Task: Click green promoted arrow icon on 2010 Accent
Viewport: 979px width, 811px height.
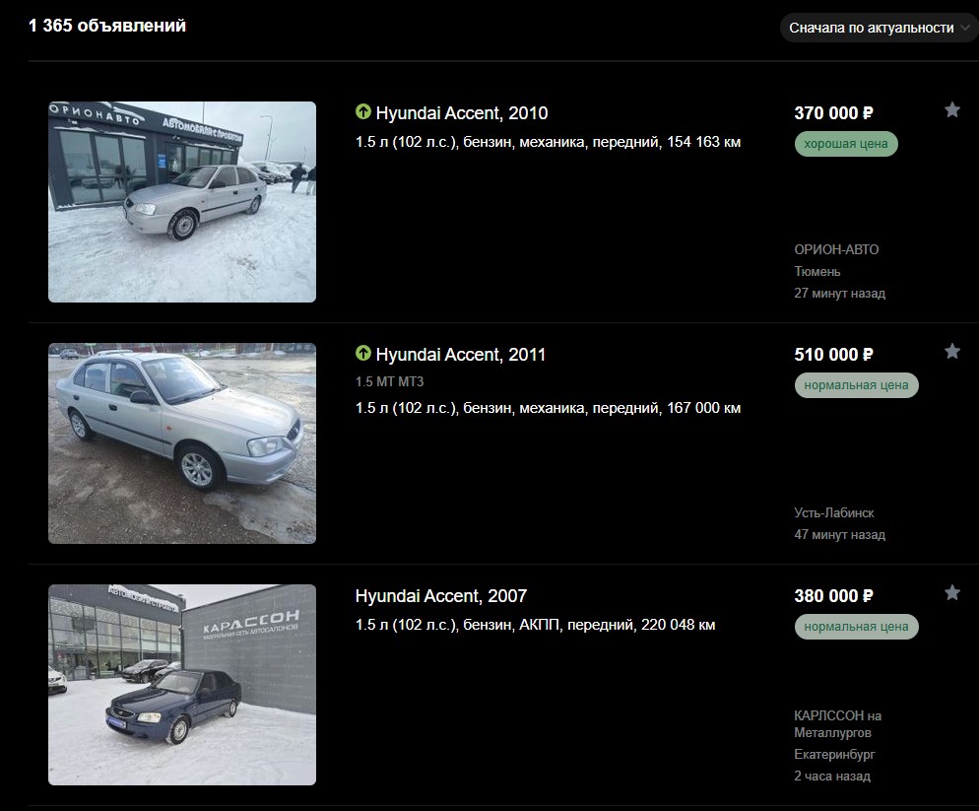Action: pos(362,111)
